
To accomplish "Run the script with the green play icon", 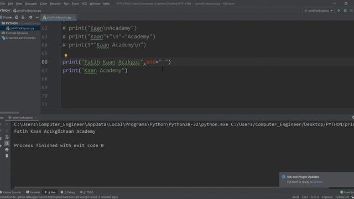I will (339, 11).
